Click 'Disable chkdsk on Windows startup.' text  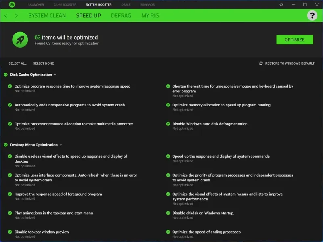click(203, 213)
